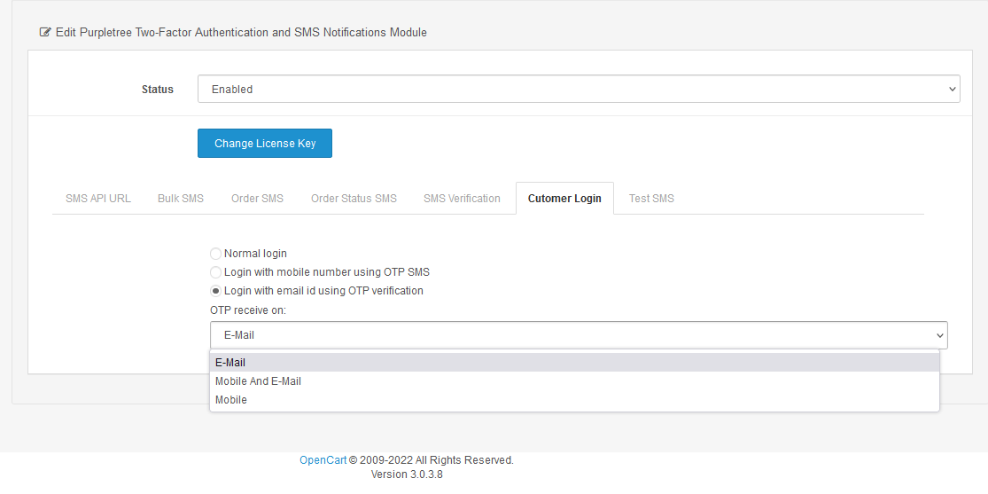Image resolution: width=988 pixels, height=494 pixels.
Task: Choose Login with mobile number using OTP SMS
Action: point(215,272)
